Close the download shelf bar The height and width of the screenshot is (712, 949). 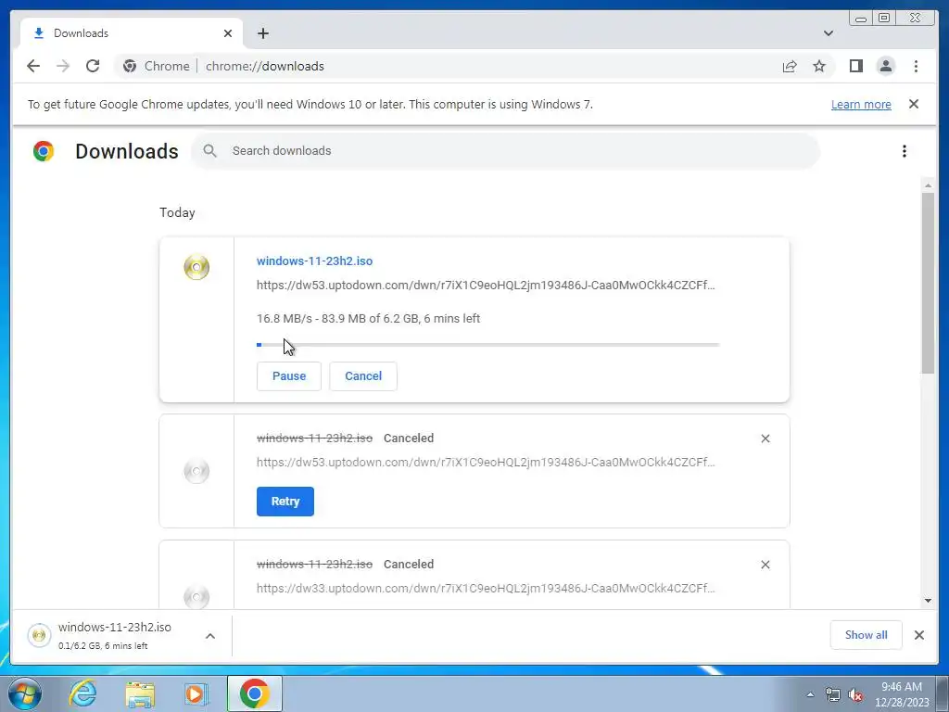[x=919, y=635]
